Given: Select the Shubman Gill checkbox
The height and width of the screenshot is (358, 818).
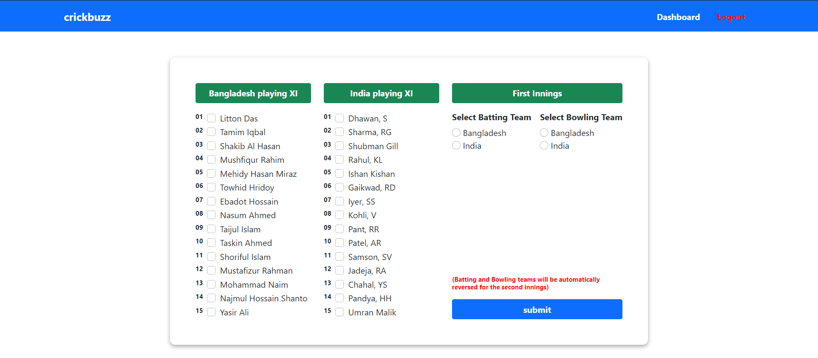Looking at the screenshot, I should 340,146.
